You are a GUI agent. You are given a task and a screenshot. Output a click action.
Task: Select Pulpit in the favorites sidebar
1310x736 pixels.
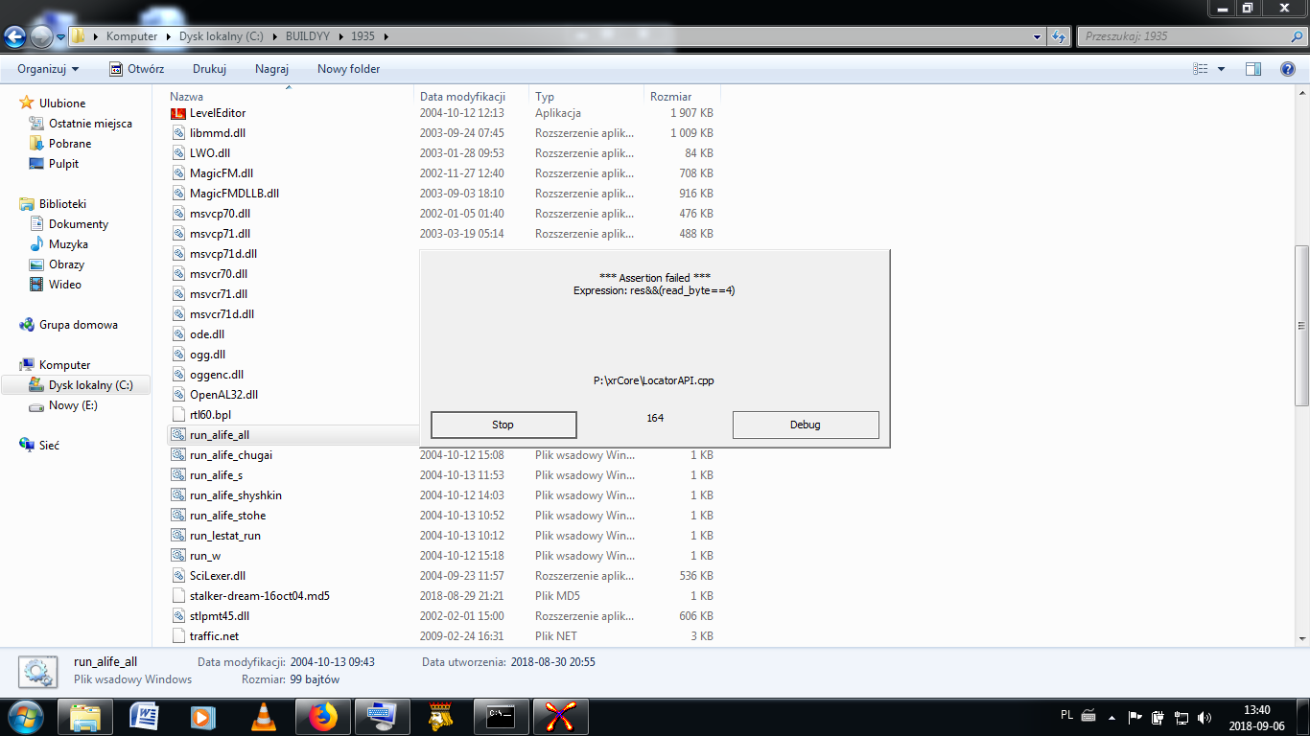(x=63, y=164)
